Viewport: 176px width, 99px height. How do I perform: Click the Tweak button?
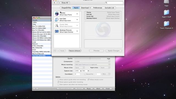pos(62,51)
